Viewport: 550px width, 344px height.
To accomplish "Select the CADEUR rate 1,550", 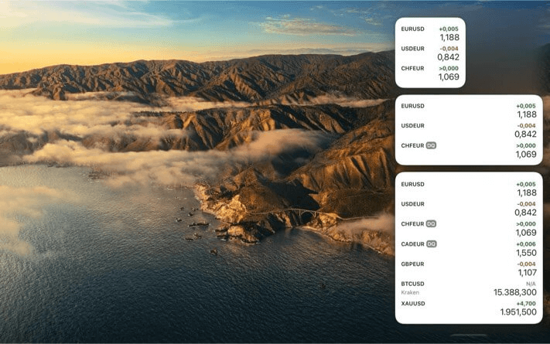I will pyautogui.click(x=525, y=253).
